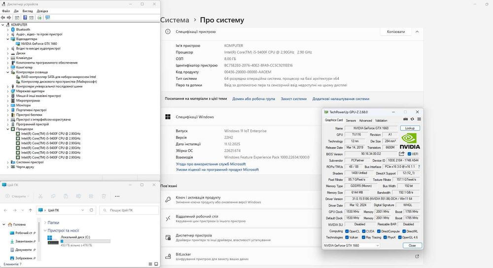This screenshot has height=268, width=493.
Task: Open Local Disk (C:) drive icon
Action: point(53,240)
